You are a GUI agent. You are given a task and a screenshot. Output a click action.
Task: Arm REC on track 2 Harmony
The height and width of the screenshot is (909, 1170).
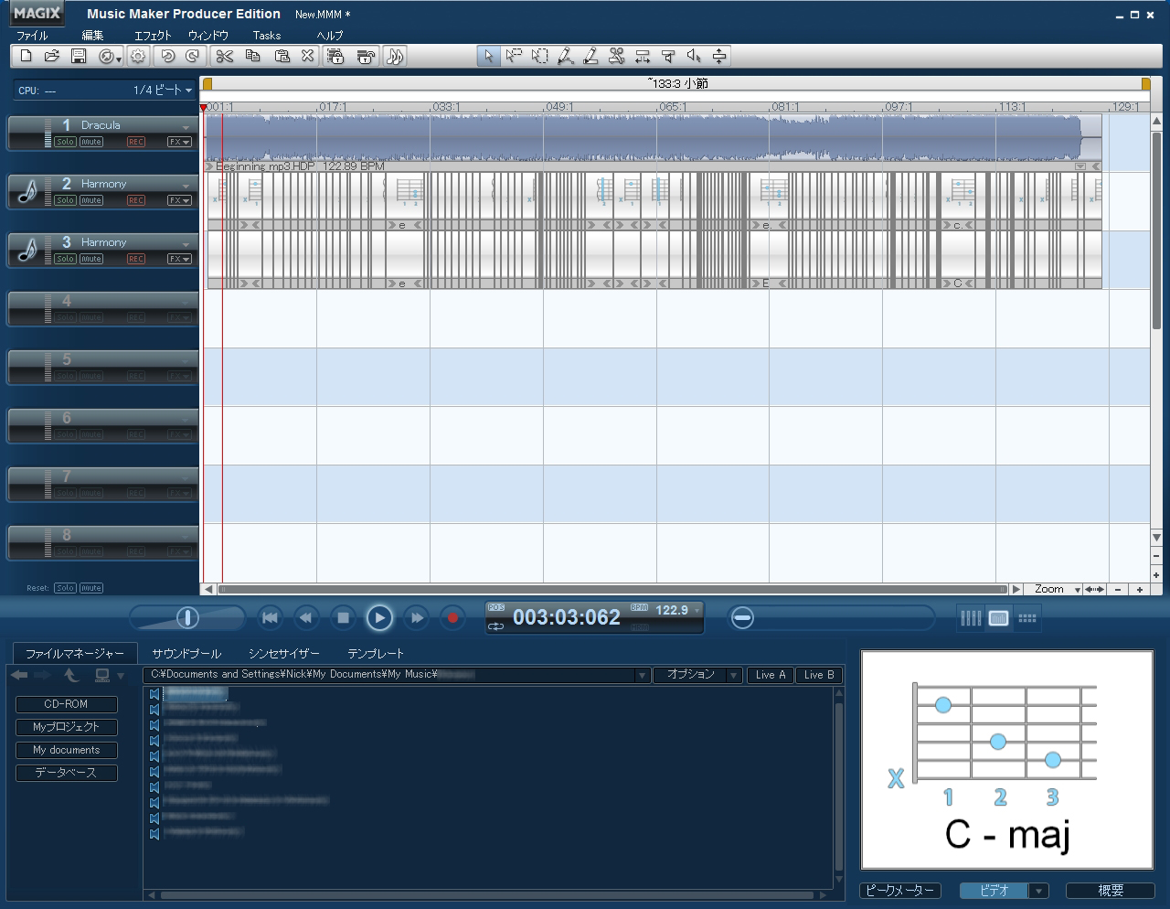click(136, 200)
